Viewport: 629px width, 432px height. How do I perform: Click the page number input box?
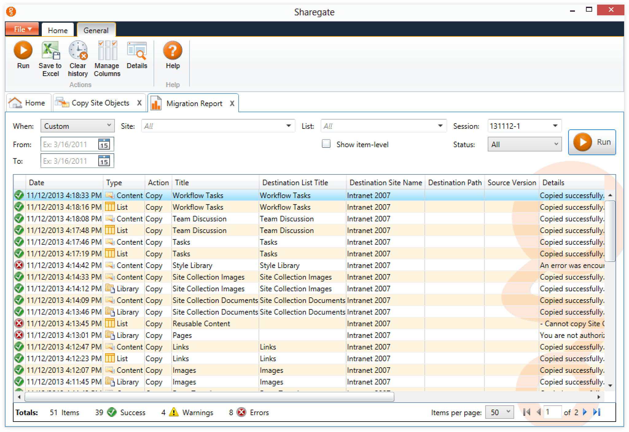(x=553, y=412)
